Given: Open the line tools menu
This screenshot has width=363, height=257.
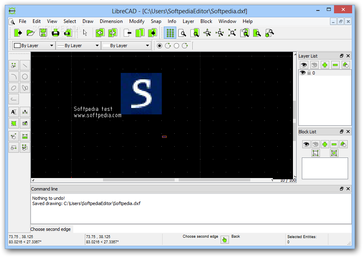Looking at the screenshot, I should click(25, 66).
